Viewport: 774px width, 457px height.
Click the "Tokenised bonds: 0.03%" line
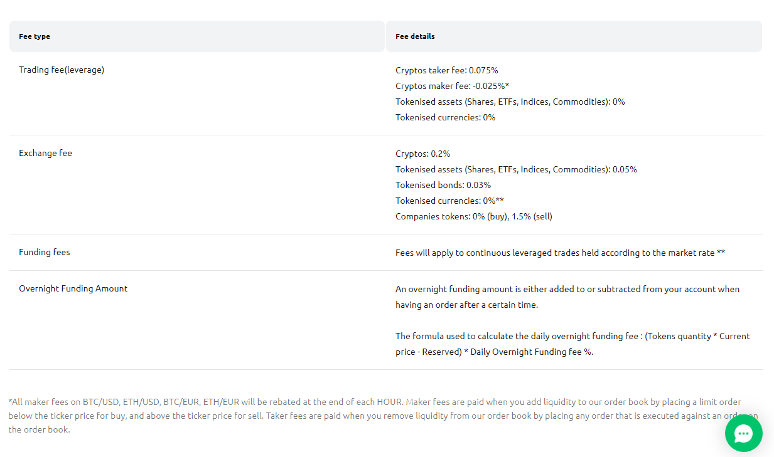pos(443,185)
